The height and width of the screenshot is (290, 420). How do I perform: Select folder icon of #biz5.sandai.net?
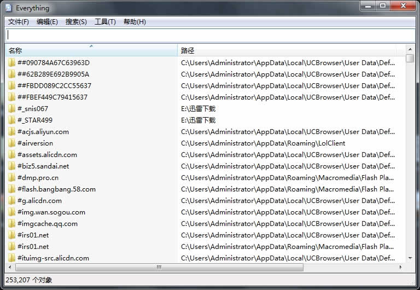[x=11, y=166]
